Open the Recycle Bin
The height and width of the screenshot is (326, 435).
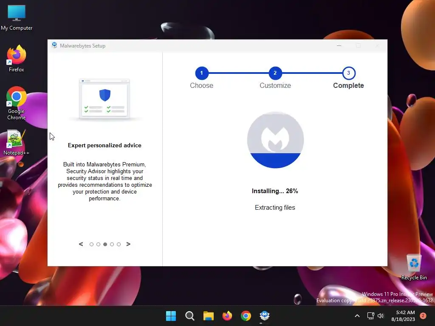coord(414,267)
